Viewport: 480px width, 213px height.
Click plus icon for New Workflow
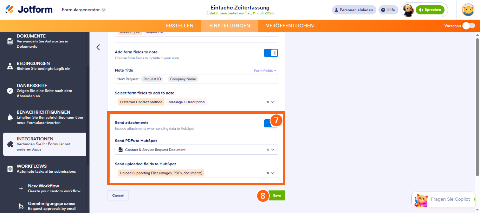pos(21,188)
